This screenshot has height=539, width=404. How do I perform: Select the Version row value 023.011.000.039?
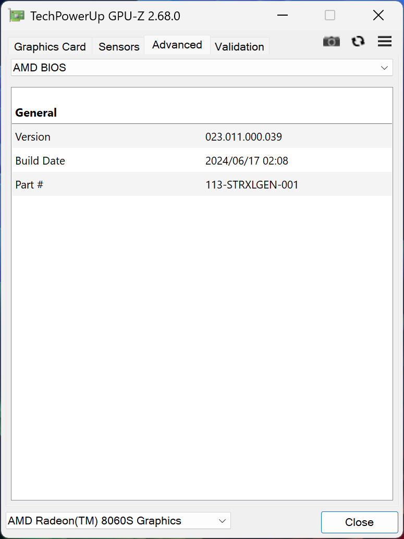pyautogui.click(x=243, y=137)
